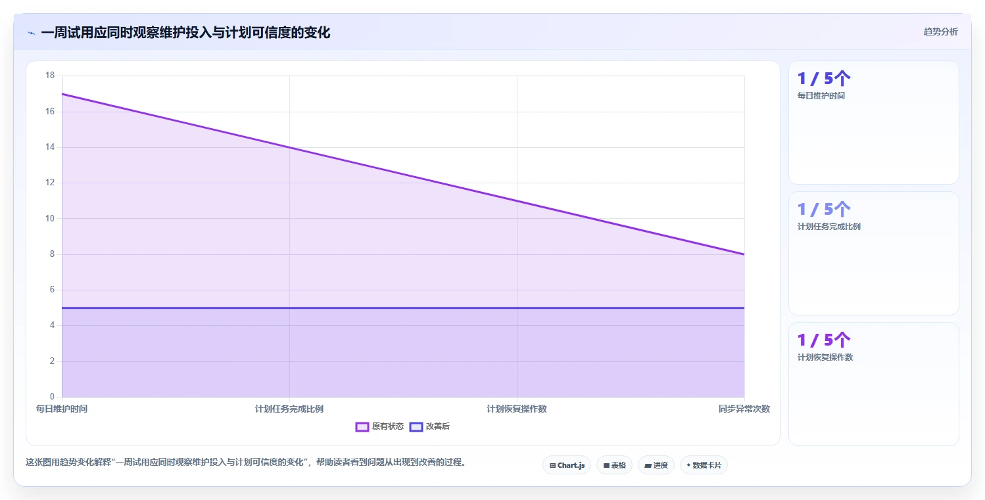This screenshot has height=500, width=985.
Task: Click the trend icon before the title
Action: pyautogui.click(x=31, y=33)
